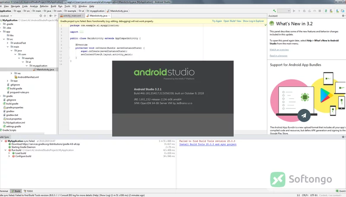Close the MainActivity.java tab

click(x=109, y=16)
